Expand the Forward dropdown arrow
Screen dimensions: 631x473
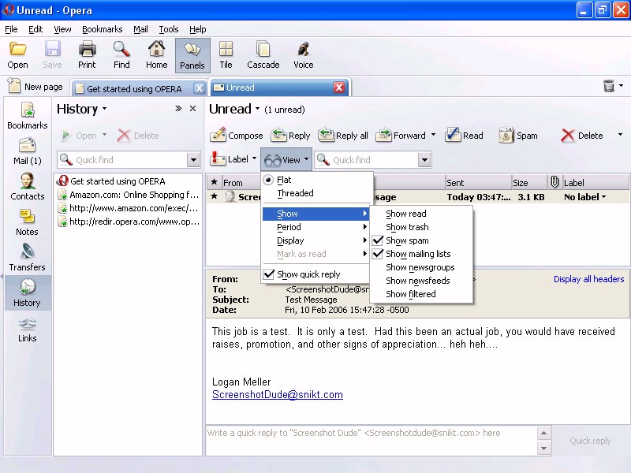tap(433, 135)
